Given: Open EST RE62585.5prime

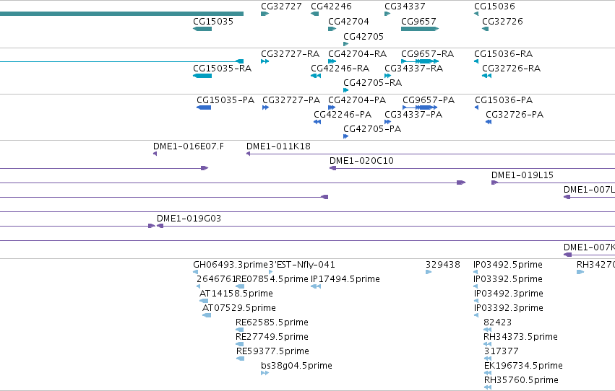Looking at the screenshot, I should 272,323.
